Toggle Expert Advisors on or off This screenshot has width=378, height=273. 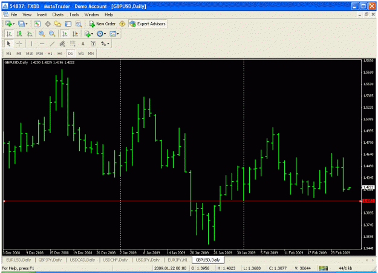click(x=148, y=24)
